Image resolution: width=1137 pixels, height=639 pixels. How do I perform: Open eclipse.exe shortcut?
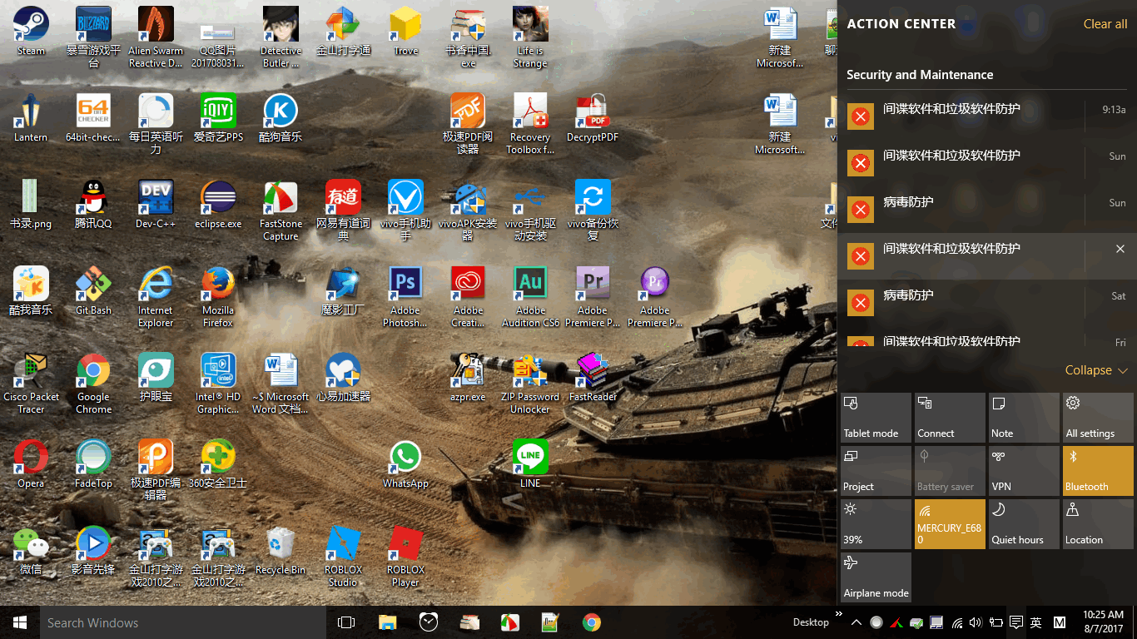[x=218, y=205]
